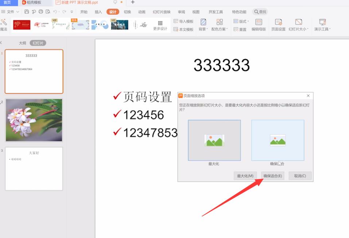Open the 文件 menu dropdown arrow
This screenshot has height=238, width=349.
click(18, 12)
